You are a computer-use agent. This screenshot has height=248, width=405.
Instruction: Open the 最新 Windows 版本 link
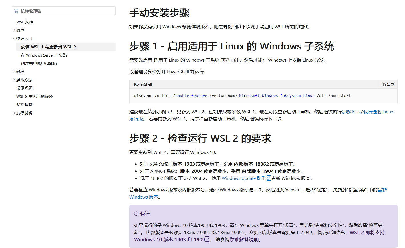[x=382, y=190]
